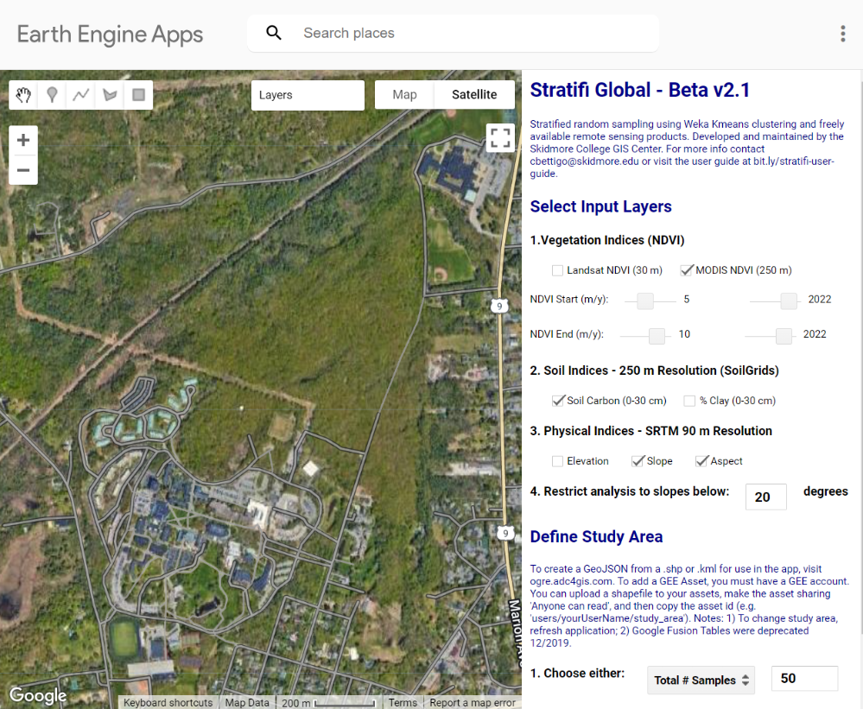This screenshot has width=863, height=709.
Task: Open the three-dot options menu
Action: coord(842,34)
